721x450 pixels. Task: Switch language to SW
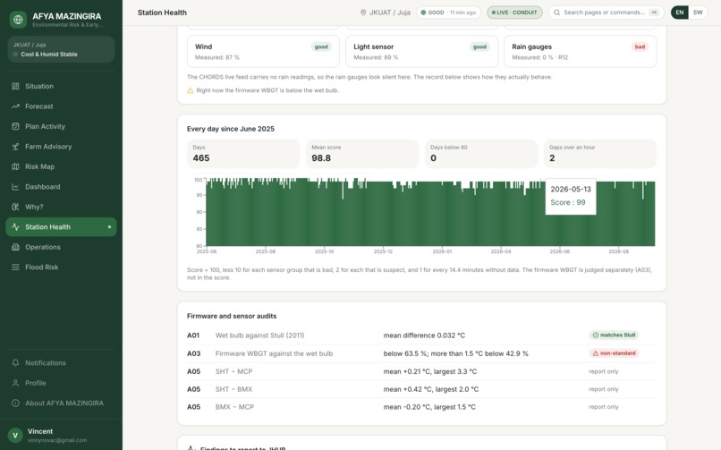pyautogui.click(x=698, y=13)
